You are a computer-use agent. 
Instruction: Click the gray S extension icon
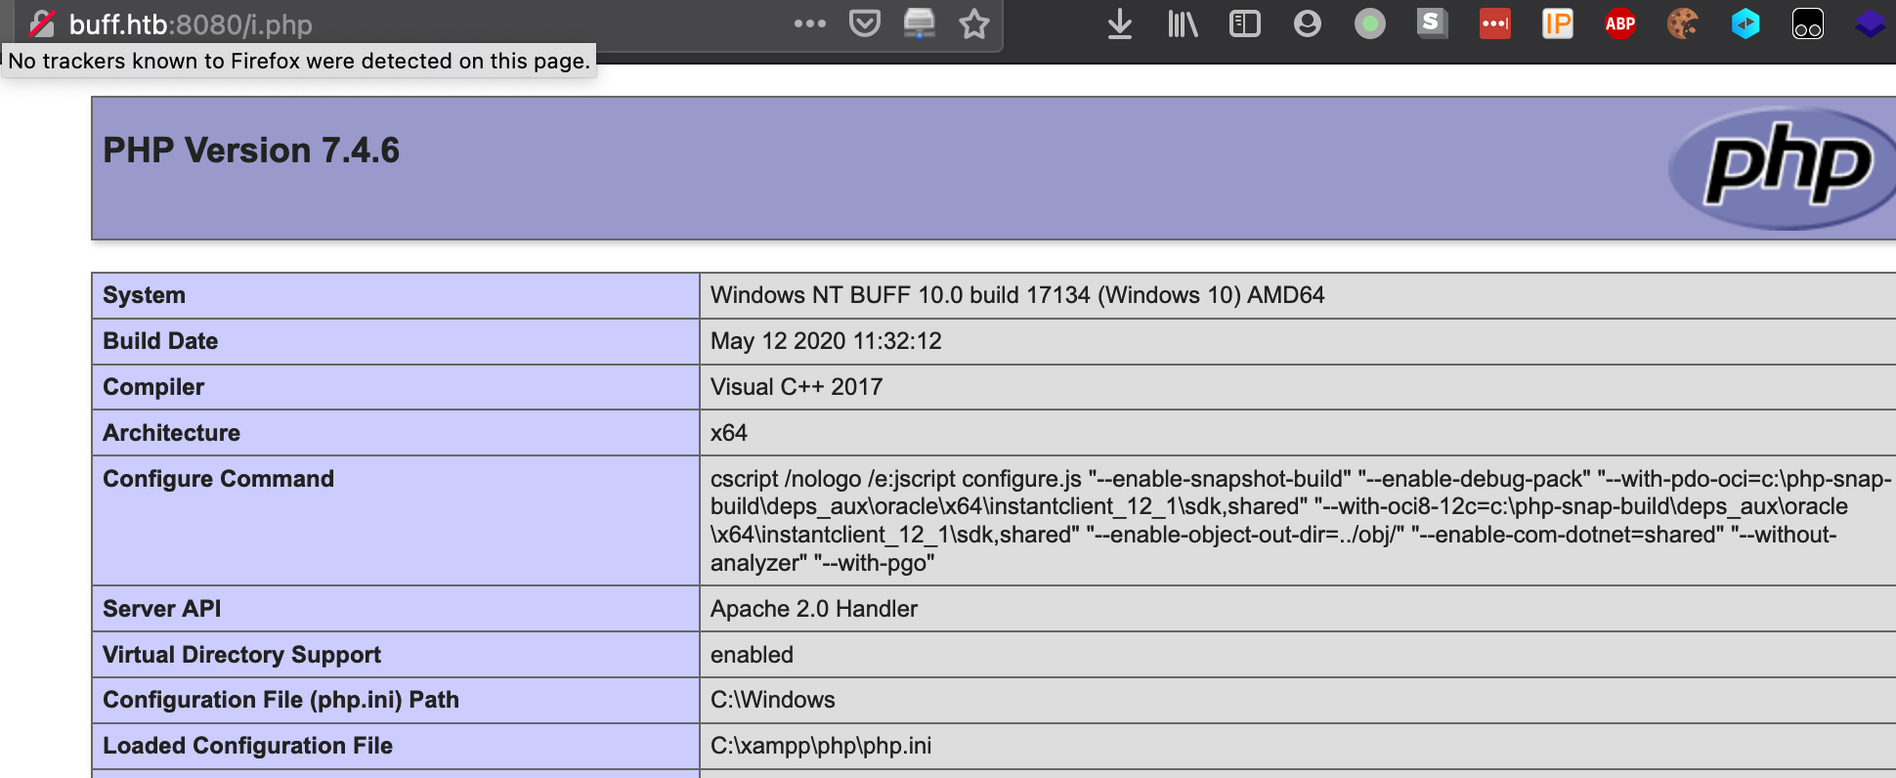tap(1432, 22)
